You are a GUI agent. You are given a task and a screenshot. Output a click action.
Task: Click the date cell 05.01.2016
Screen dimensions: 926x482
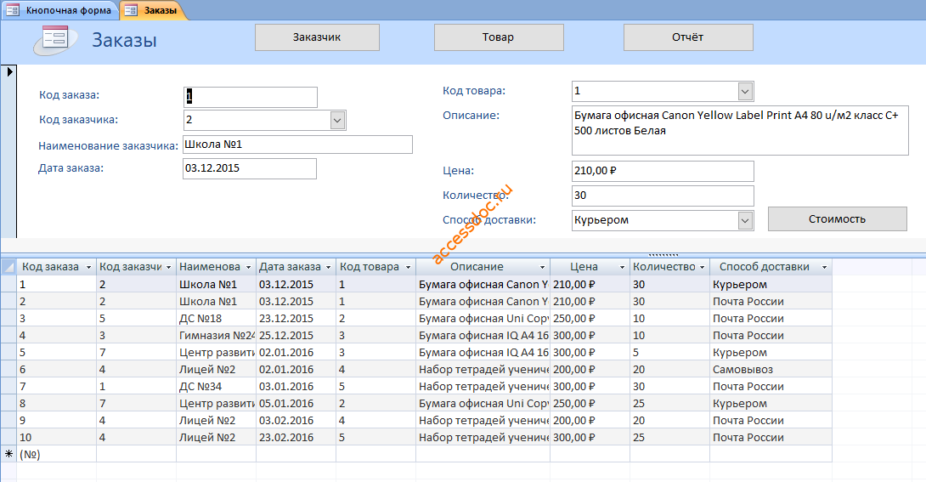point(296,404)
